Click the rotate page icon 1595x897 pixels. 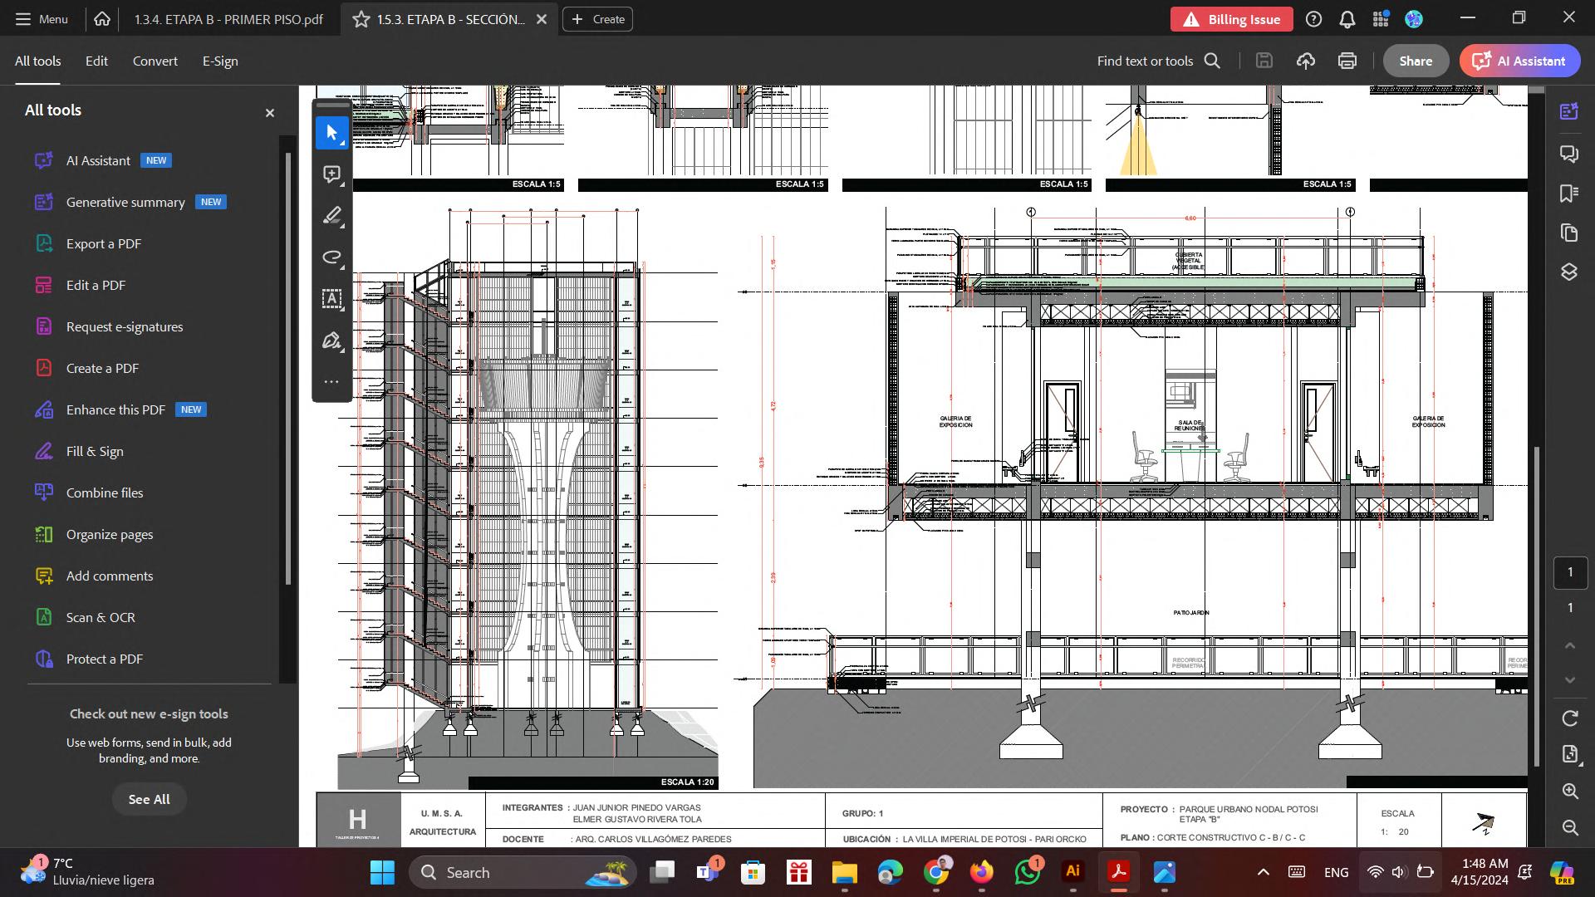(x=1569, y=718)
